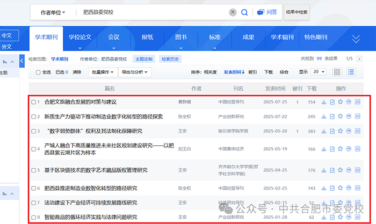Switch to the 成果 tab
376x224 pixels.
(x=248, y=37)
